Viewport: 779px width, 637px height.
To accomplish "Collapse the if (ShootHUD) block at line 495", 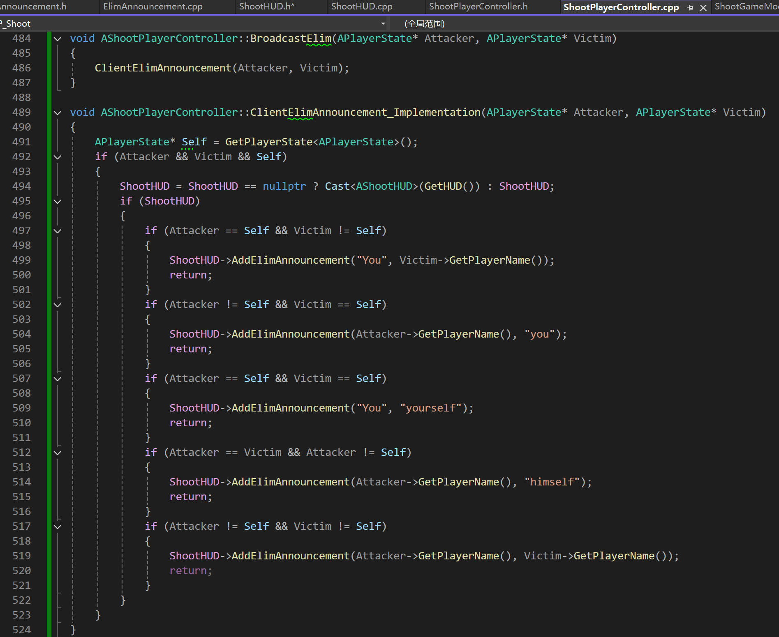I will pyautogui.click(x=58, y=201).
